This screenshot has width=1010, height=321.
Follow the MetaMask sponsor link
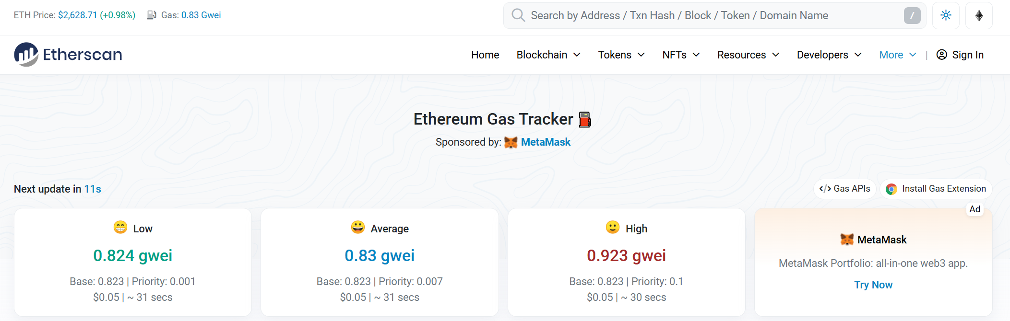[x=546, y=142]
